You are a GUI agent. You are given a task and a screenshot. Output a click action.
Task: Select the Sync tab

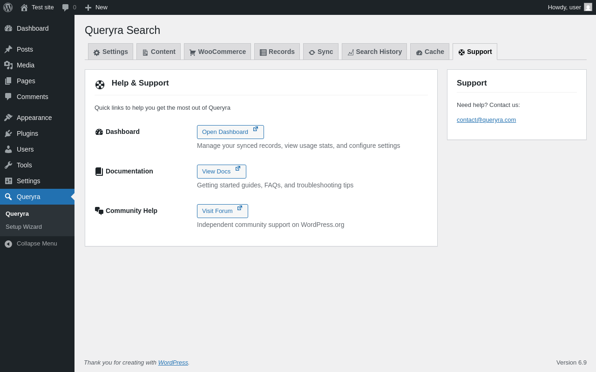click(x=321, y=52)
